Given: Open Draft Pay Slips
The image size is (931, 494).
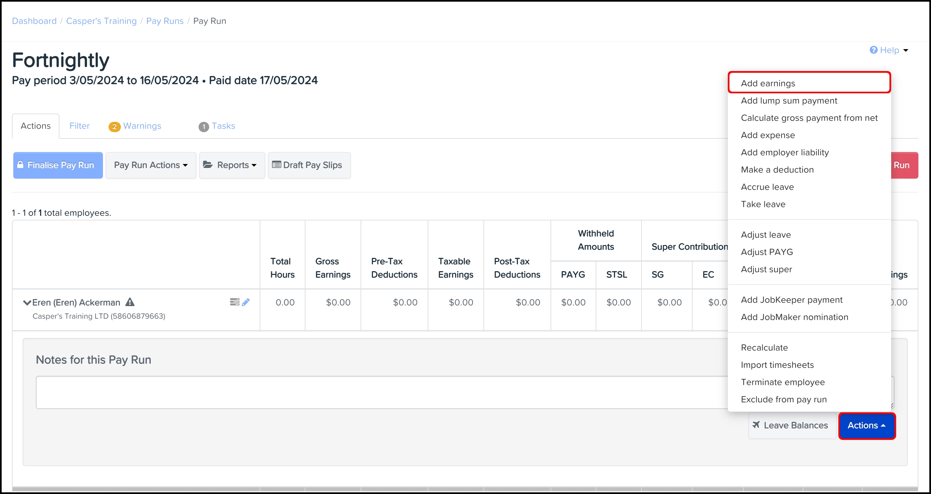Looking at the screenshot, I should tap(309, 165).
